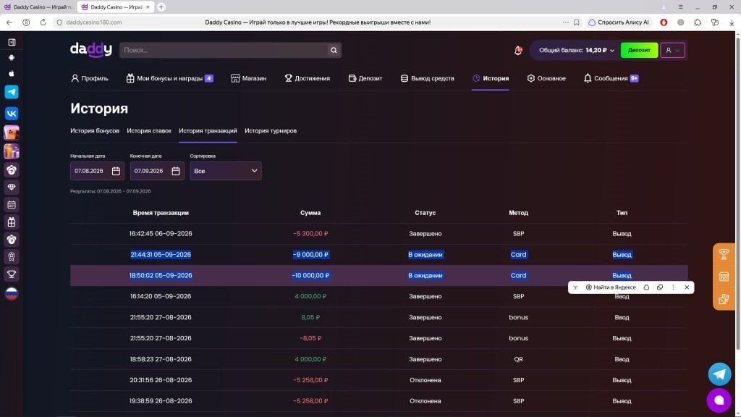This screenshot has width=741, height=417.
Task: Open the Основное settings section
Action: [546, 78]
